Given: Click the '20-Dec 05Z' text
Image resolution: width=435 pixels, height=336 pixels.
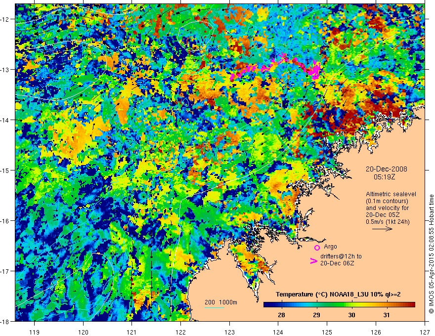Looking at the screenshot, I should (x=383, y=215).
